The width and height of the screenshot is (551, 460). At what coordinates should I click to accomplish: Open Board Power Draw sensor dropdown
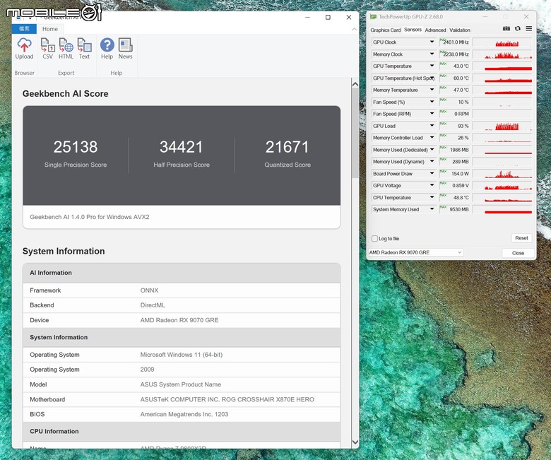click(x=432, y=173)
